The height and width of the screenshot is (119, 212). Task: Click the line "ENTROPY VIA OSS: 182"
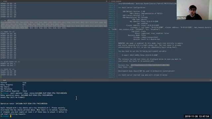(8, 34)
